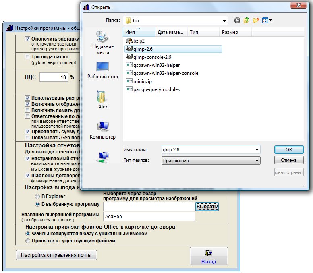The height and width of the screenshot is (273, 313).
Task: Select minigzip file icon
Action: (x=129, y=81)
